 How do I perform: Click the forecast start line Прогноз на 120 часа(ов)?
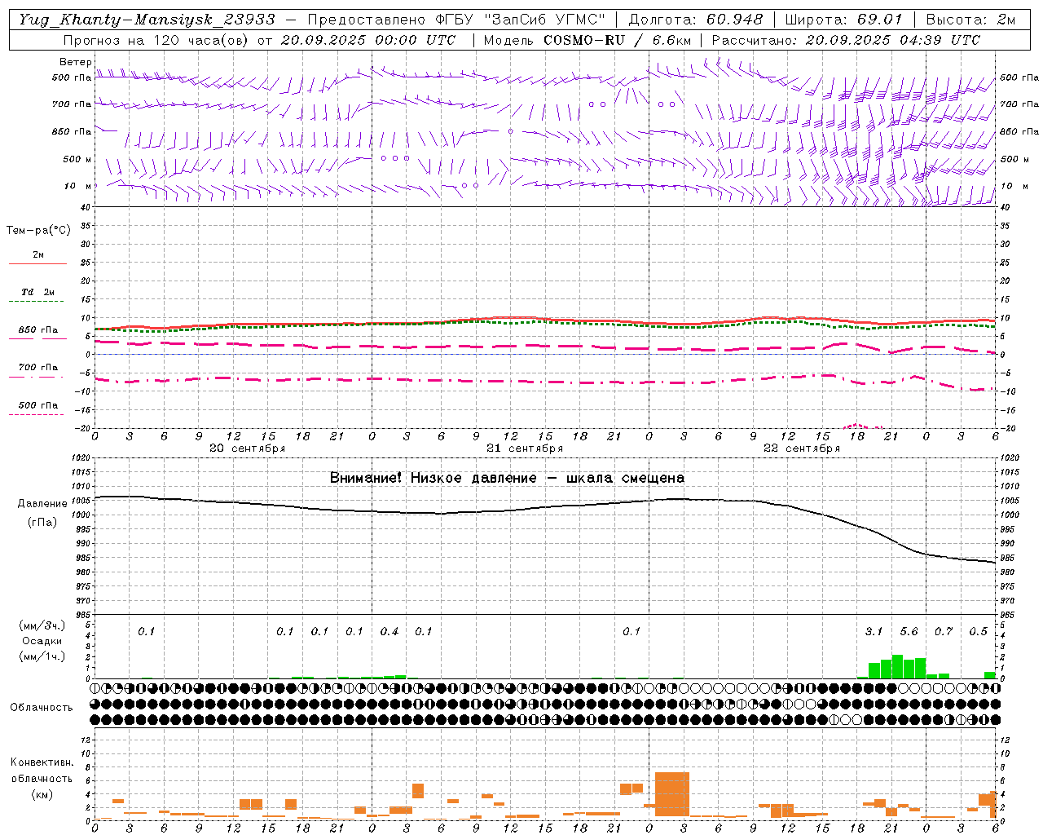point(155,40)
